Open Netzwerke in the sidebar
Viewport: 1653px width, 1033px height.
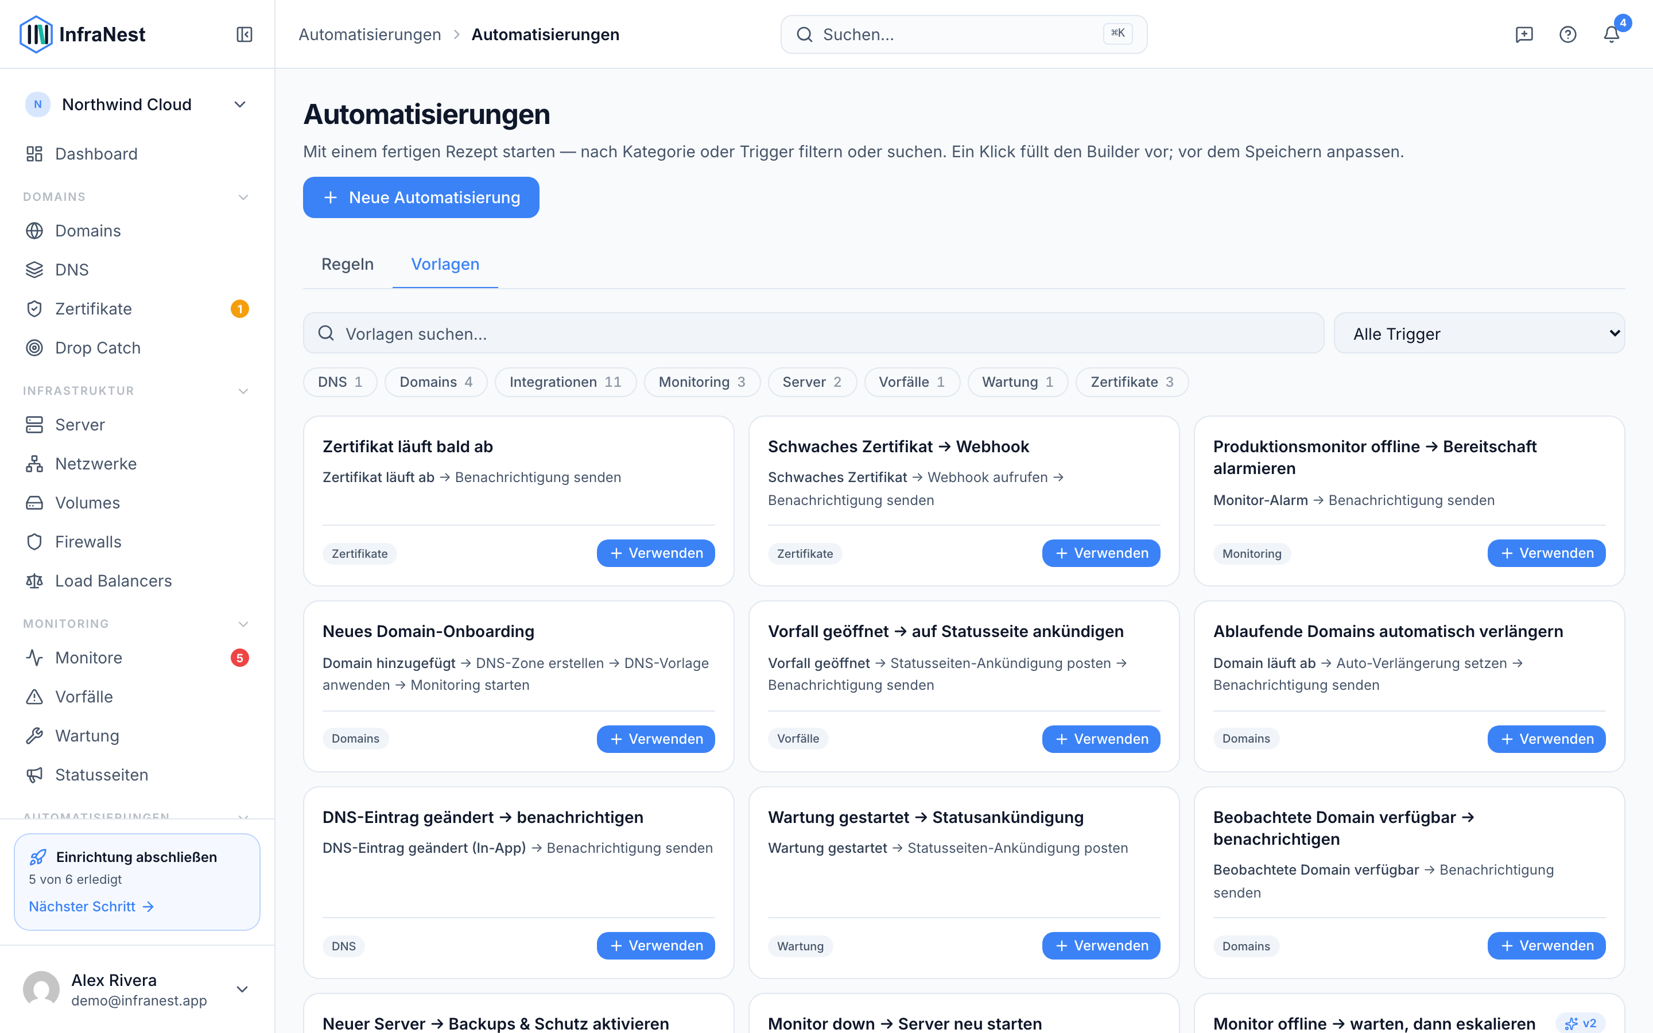[x=137, y=464]
